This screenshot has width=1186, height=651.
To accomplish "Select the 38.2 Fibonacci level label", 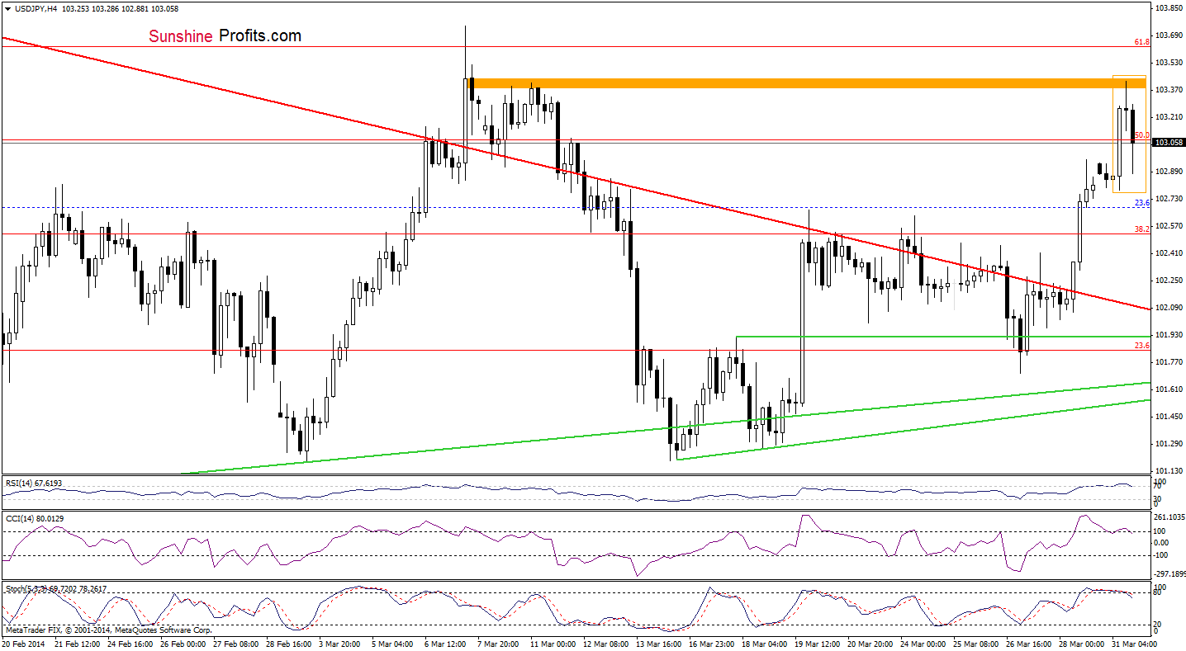I will click(1142, 229).
